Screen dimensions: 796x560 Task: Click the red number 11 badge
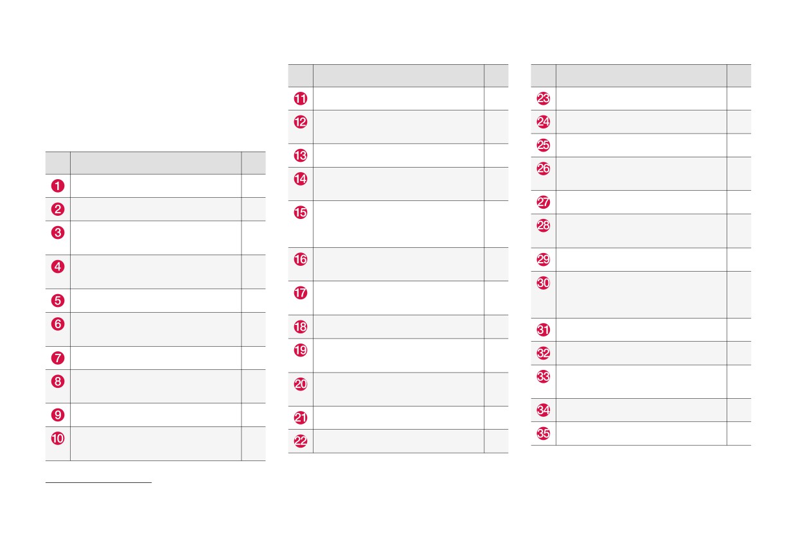pyautogui.click(x=301, y=99)
